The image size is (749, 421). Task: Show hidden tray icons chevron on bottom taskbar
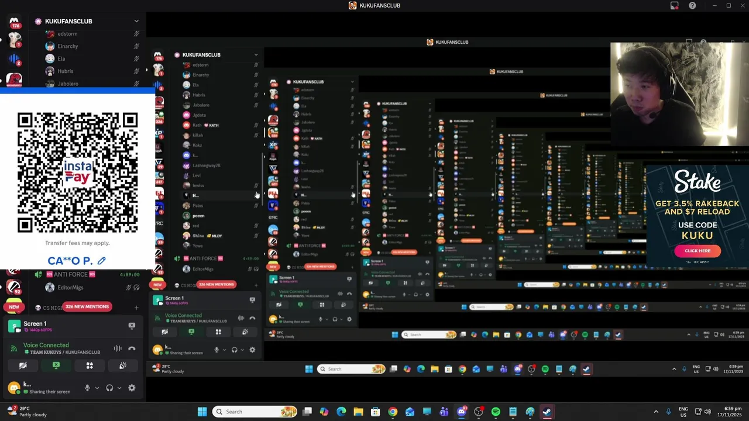pos(655,412)
